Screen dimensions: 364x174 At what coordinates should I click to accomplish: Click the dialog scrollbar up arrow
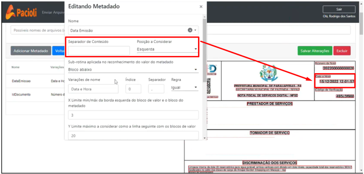204,17
